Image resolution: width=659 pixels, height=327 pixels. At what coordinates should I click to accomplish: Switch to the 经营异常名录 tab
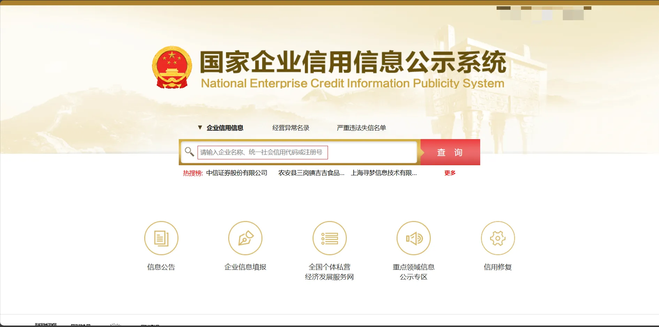291,128
